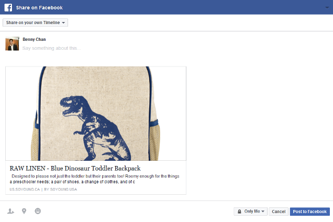This screenshot has height=222, width=333.
Task: Click the dinosaur backpack preview image
Action: click(x=96, y=114)
